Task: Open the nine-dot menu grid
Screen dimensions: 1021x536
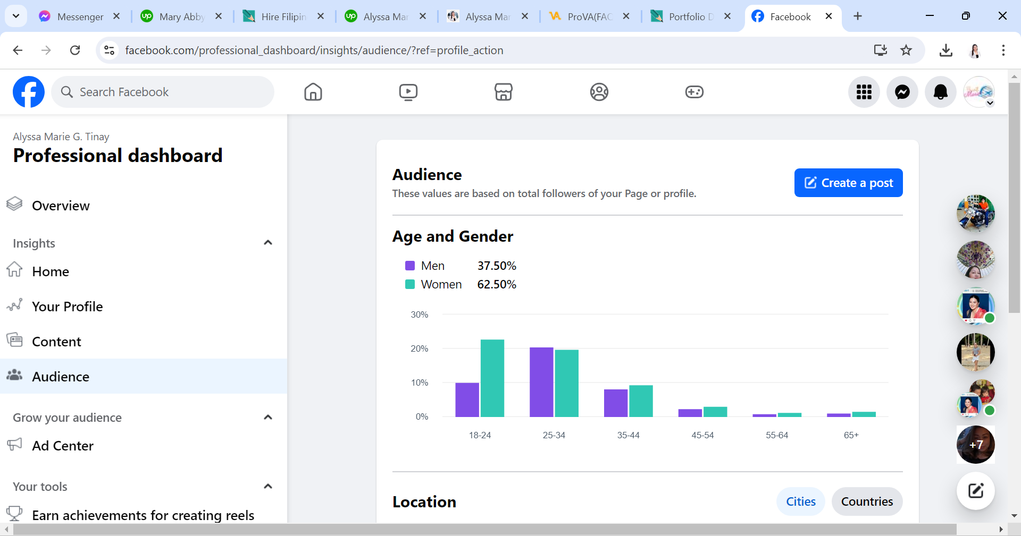Action: click(x=864, y=92)
